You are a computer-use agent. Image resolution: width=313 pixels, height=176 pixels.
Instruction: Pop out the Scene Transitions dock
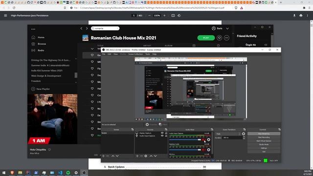(245, 130)
